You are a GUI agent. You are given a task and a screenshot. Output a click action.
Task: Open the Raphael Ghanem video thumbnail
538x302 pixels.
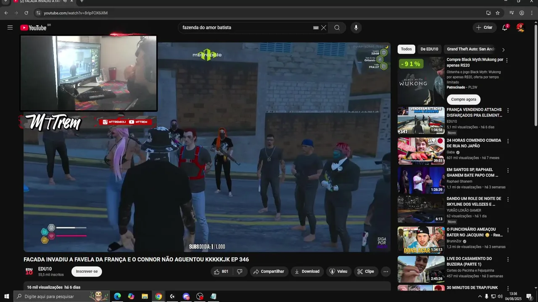(x=421, y=180)
